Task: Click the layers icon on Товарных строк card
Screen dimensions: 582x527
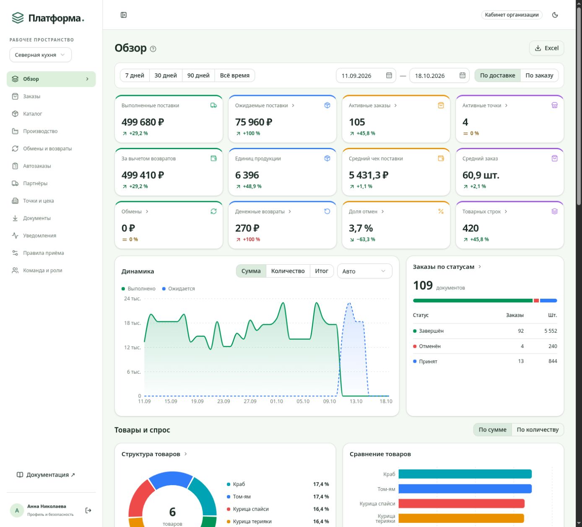Action: 554,212
